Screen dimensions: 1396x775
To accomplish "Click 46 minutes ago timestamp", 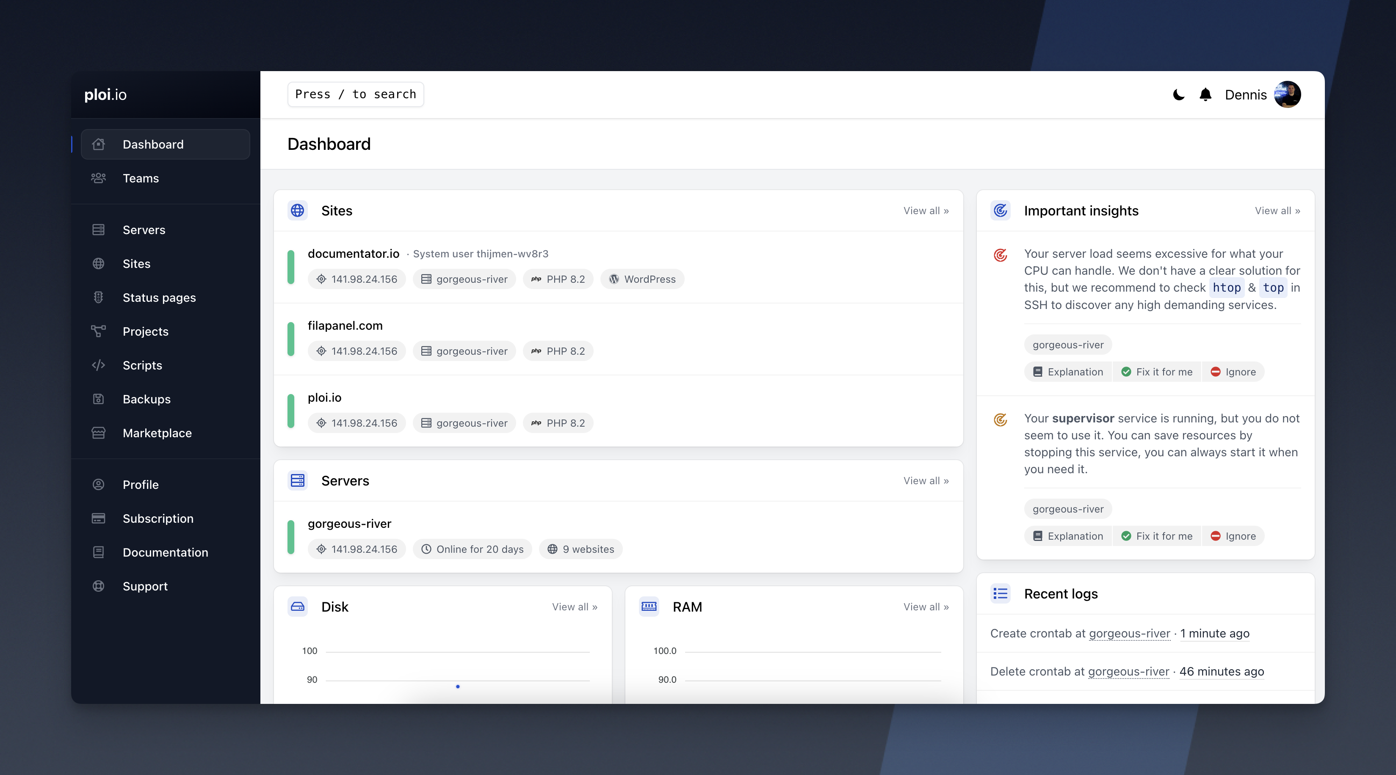I will click(x=1222, y=672).
